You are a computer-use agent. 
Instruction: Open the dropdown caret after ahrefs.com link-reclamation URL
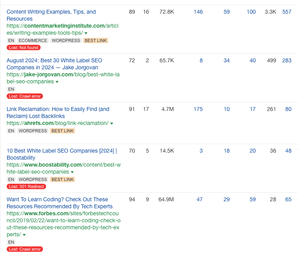click(x=112, y=124)
